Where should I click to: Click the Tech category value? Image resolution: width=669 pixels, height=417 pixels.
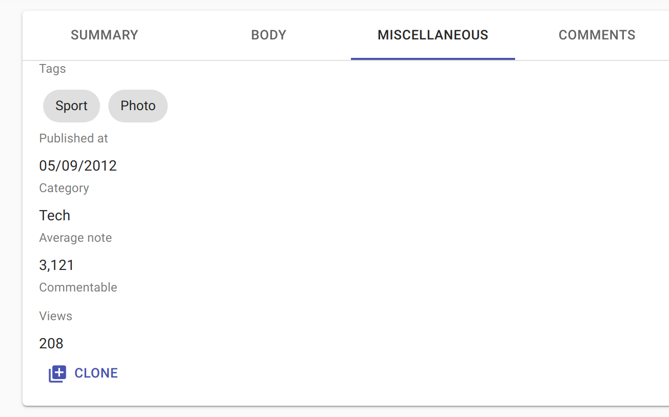point(54,215)
